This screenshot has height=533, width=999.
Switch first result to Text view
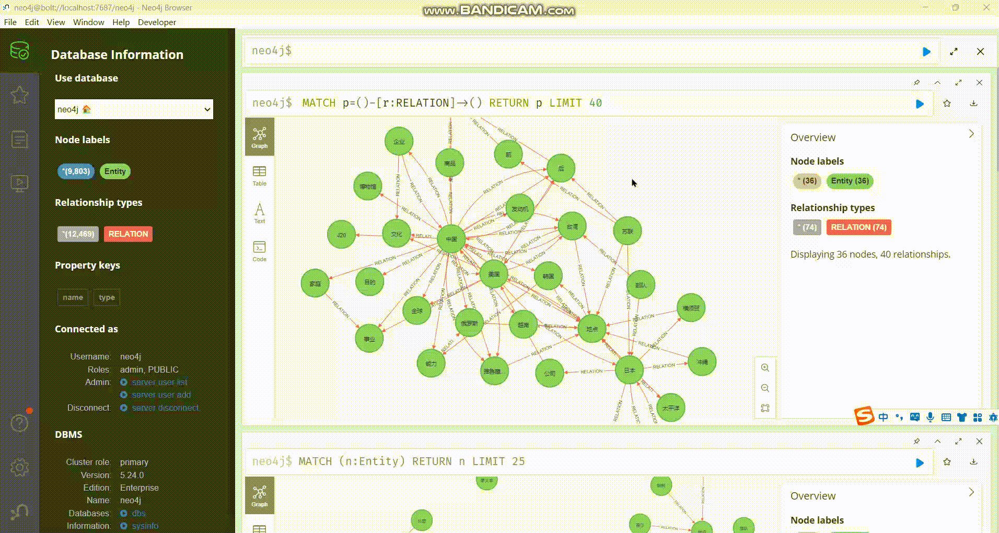[x=259, y=213]
